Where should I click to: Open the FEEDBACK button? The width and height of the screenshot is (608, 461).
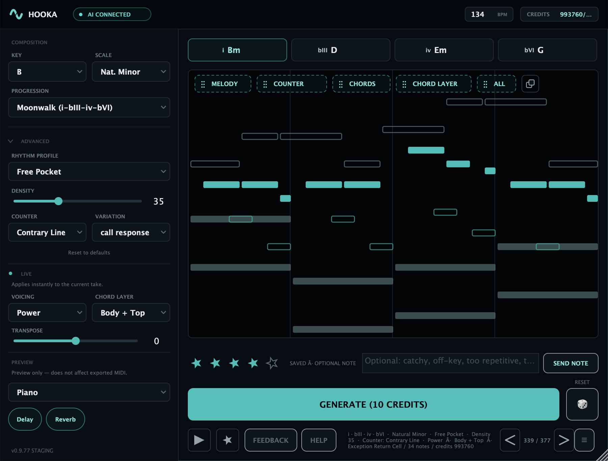(x=271, y=440)
